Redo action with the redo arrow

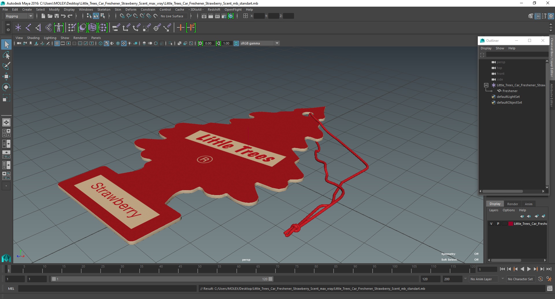click(x=70, y=16)
